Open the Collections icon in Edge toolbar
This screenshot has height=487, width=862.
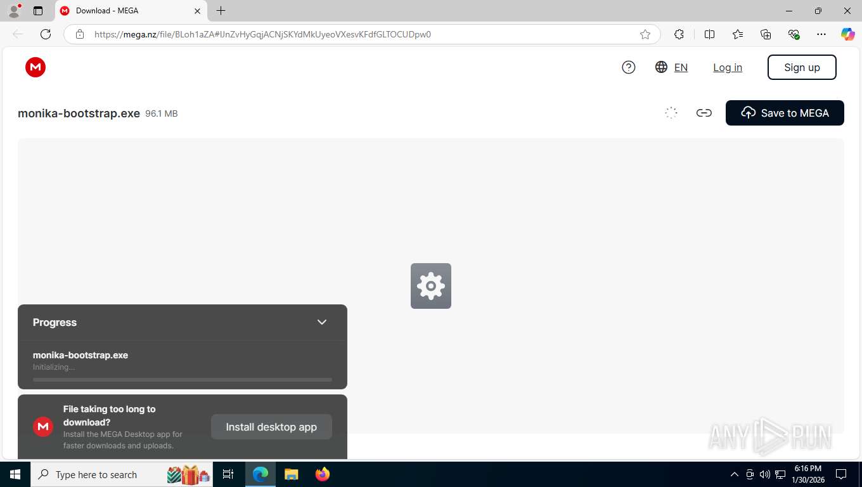(x=766, y=34)
